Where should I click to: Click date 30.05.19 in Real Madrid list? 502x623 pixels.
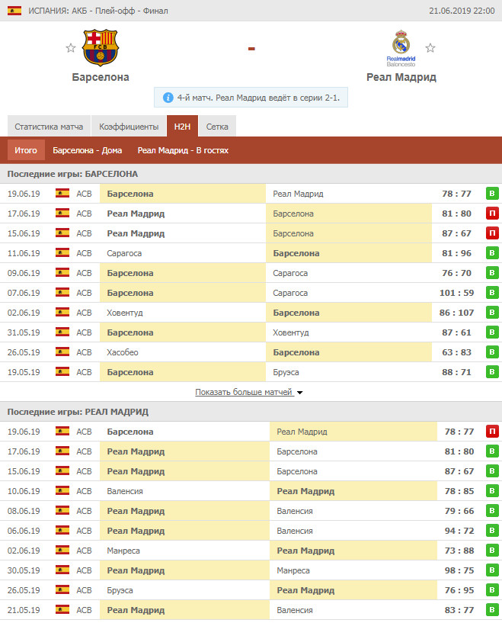24,570
